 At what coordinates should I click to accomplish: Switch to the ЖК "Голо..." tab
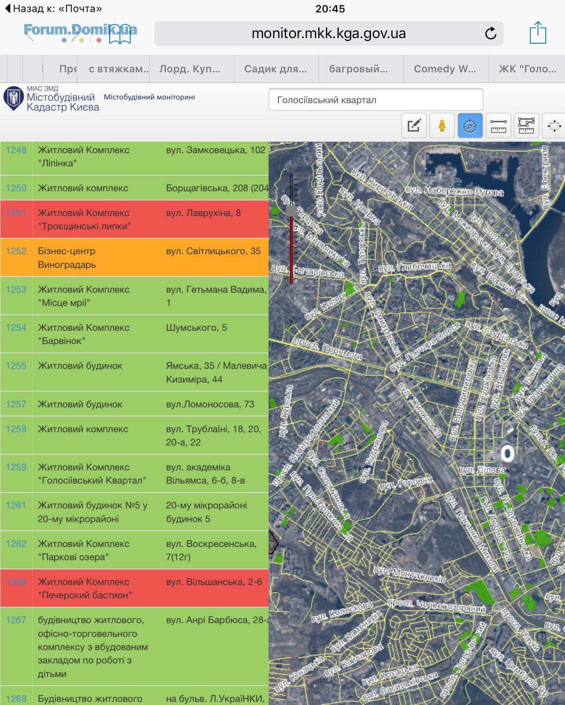(527, 69)
